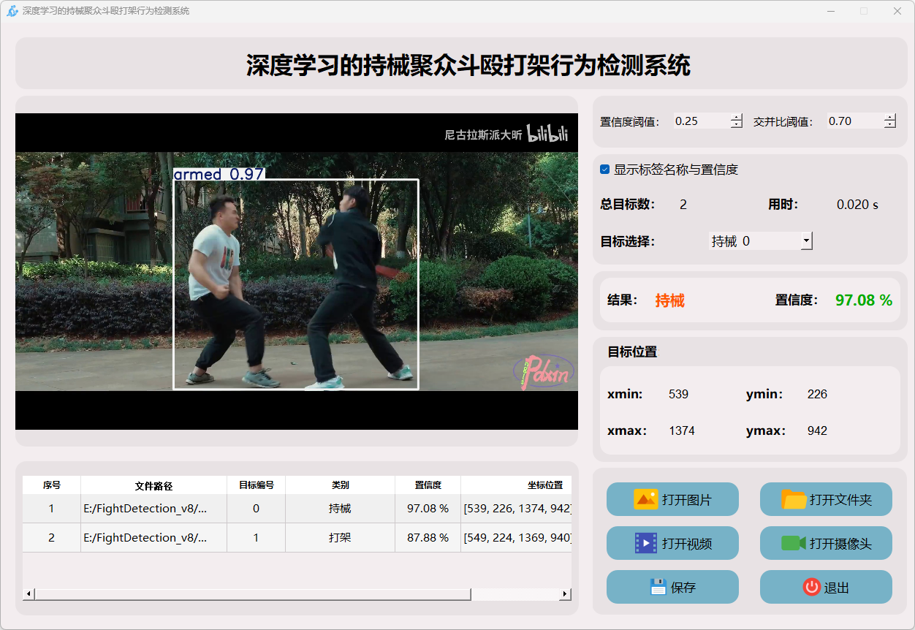Click the 置信度 column header in table
This screenshot has height=630, width=915.
point(428,485)
